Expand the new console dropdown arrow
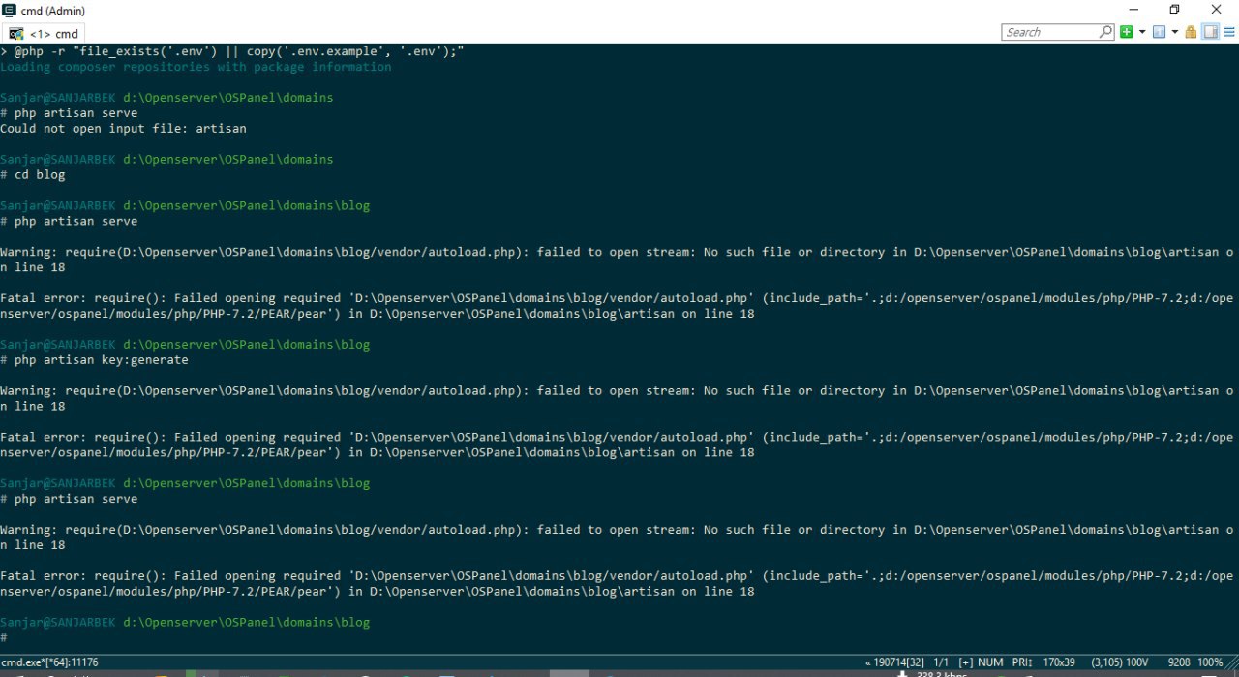Viewport: 1239px width, 677px height. click(1142, 32)
